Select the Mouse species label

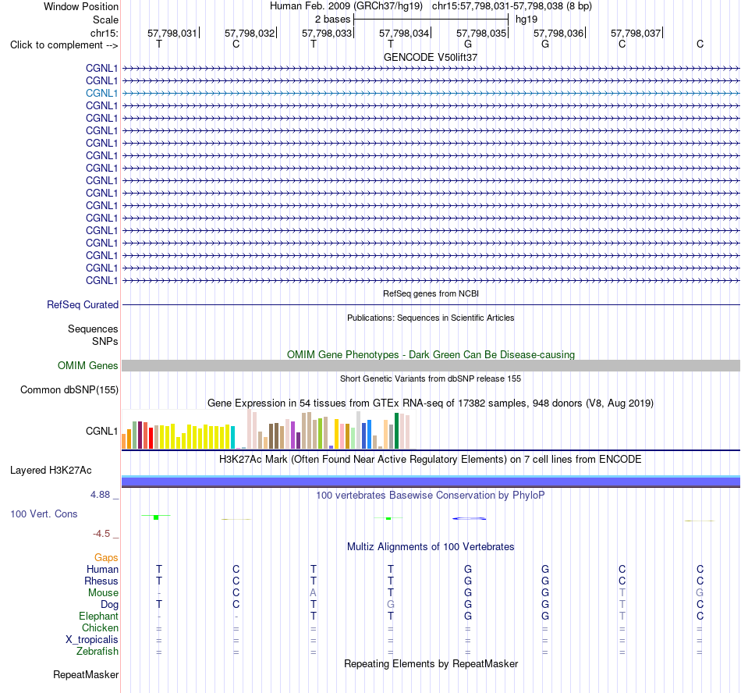point(103,593)
